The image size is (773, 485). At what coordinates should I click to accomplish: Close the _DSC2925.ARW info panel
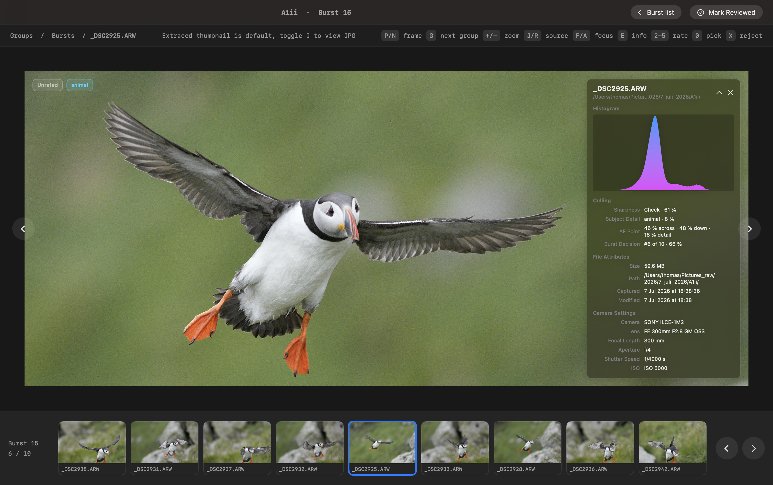731,93
